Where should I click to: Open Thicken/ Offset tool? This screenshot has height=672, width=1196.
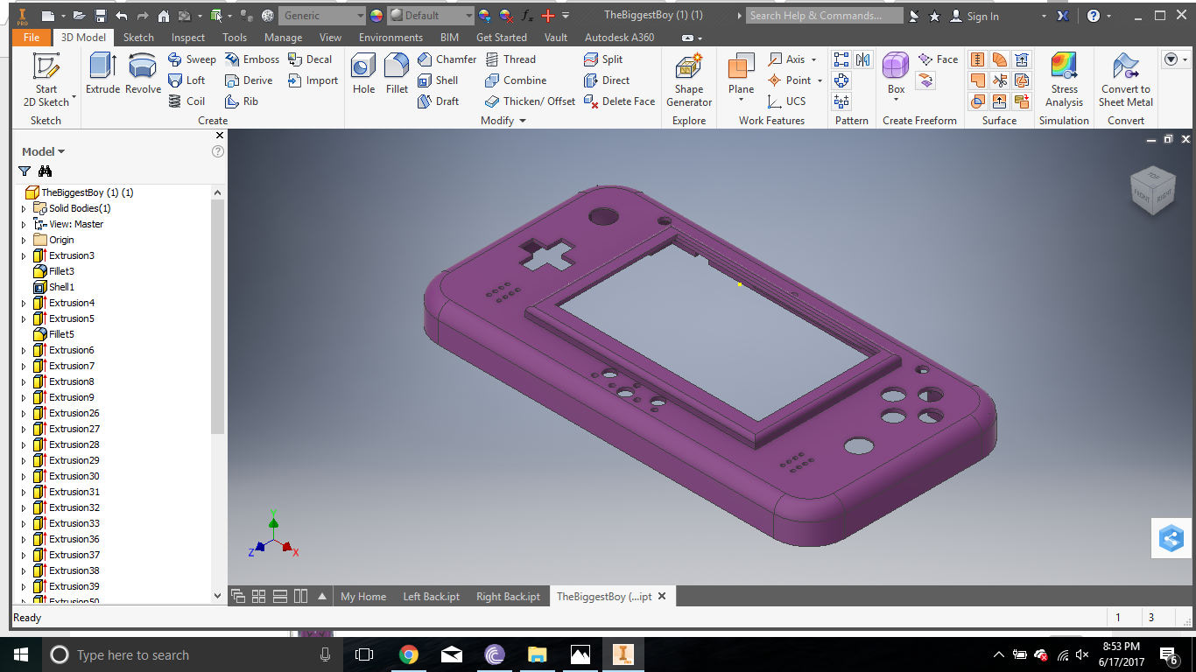[530, 101]
